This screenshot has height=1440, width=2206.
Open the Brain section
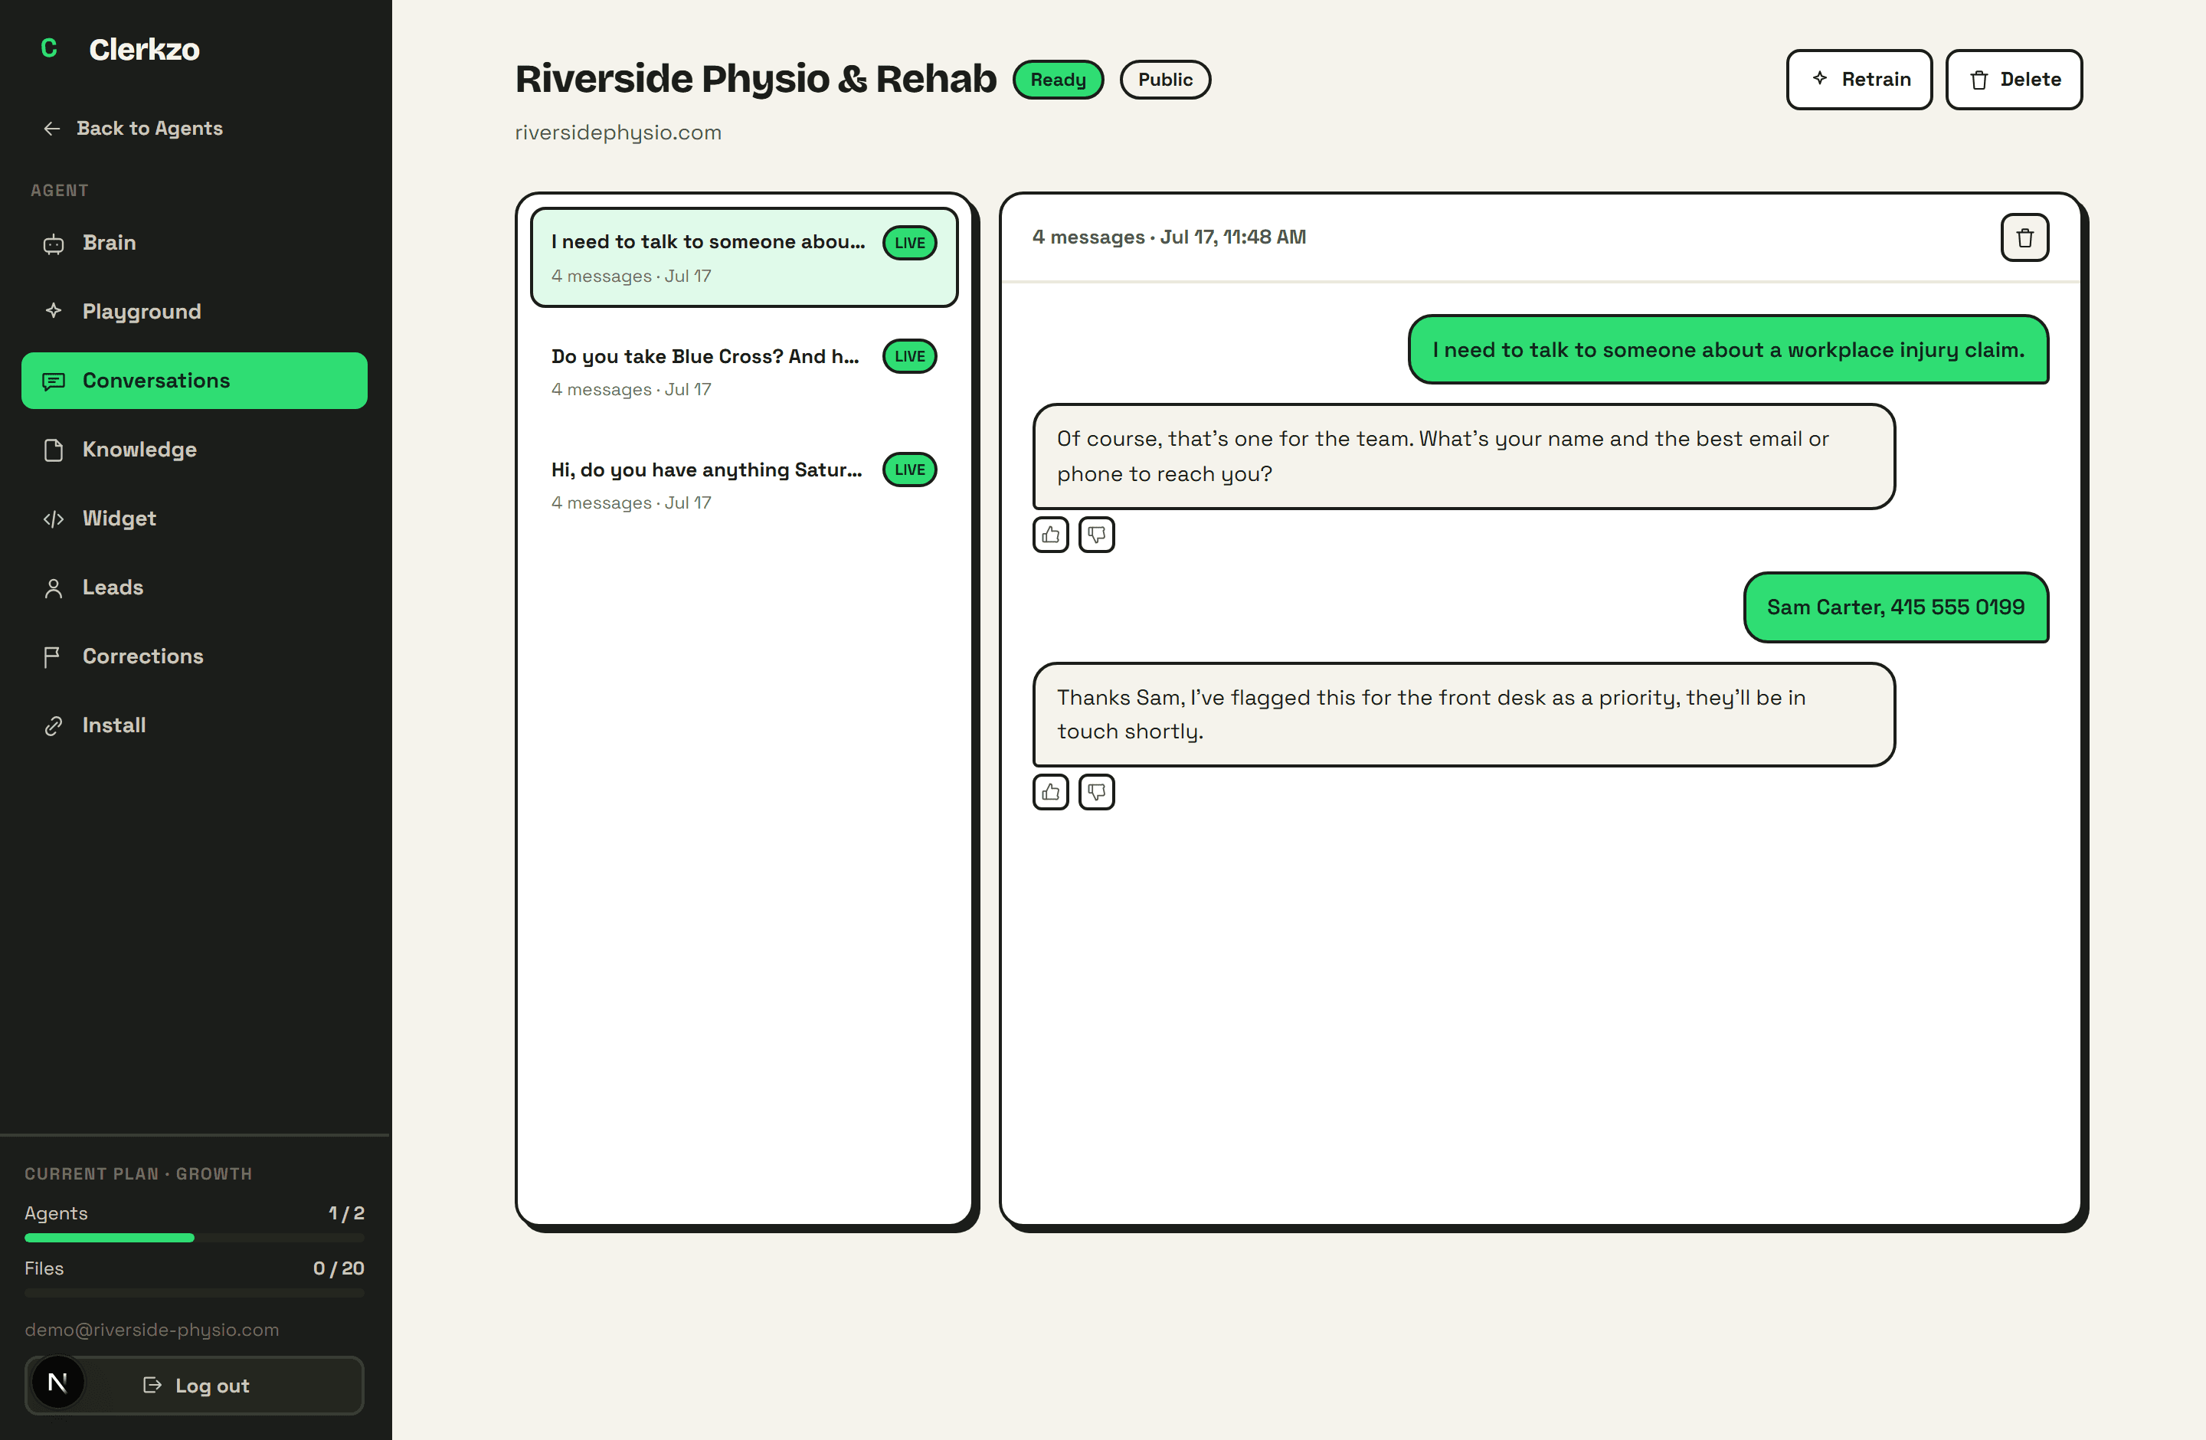[195, 243]
